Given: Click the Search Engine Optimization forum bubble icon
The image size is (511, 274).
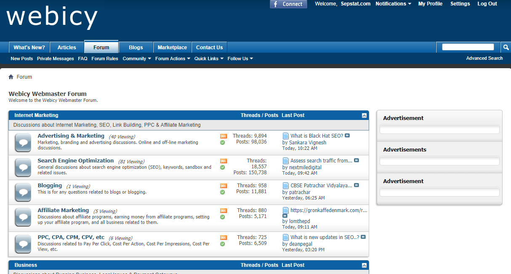Looking at the screenshot, I should pyautogui.click(x=23, y=168).
